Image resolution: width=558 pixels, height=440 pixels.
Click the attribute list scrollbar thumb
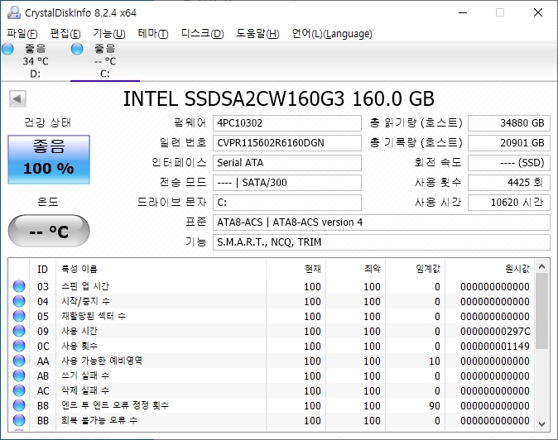pos(541,311)
